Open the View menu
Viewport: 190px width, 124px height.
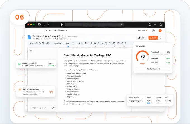tap(41, 39)
